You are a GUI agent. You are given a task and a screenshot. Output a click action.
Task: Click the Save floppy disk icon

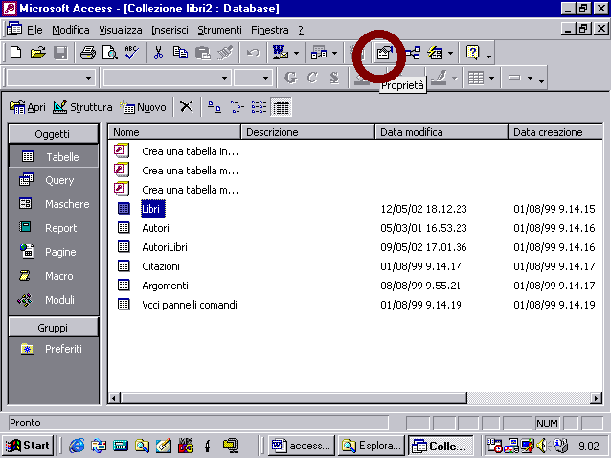click(60, 53)
